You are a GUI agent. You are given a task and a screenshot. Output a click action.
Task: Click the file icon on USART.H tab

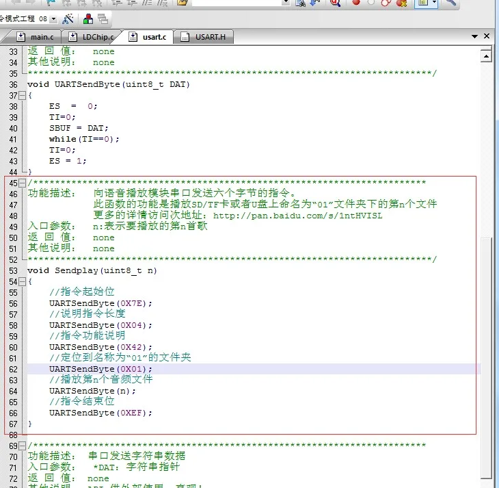pyautogui.click(x=185, y=37)
